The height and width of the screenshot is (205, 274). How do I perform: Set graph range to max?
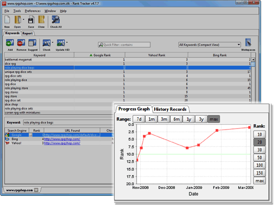(214, 119)
